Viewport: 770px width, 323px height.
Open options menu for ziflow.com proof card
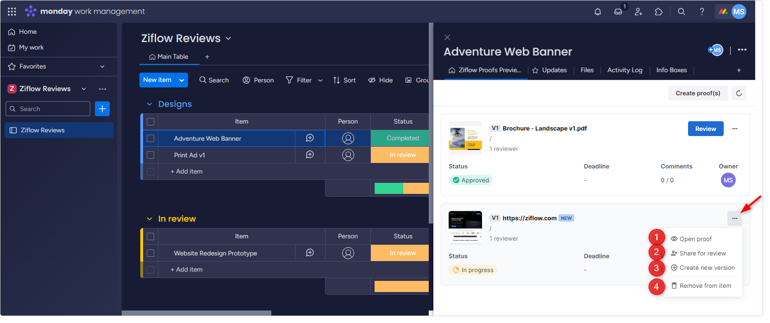pyautogui.click(x=735, y=218)
